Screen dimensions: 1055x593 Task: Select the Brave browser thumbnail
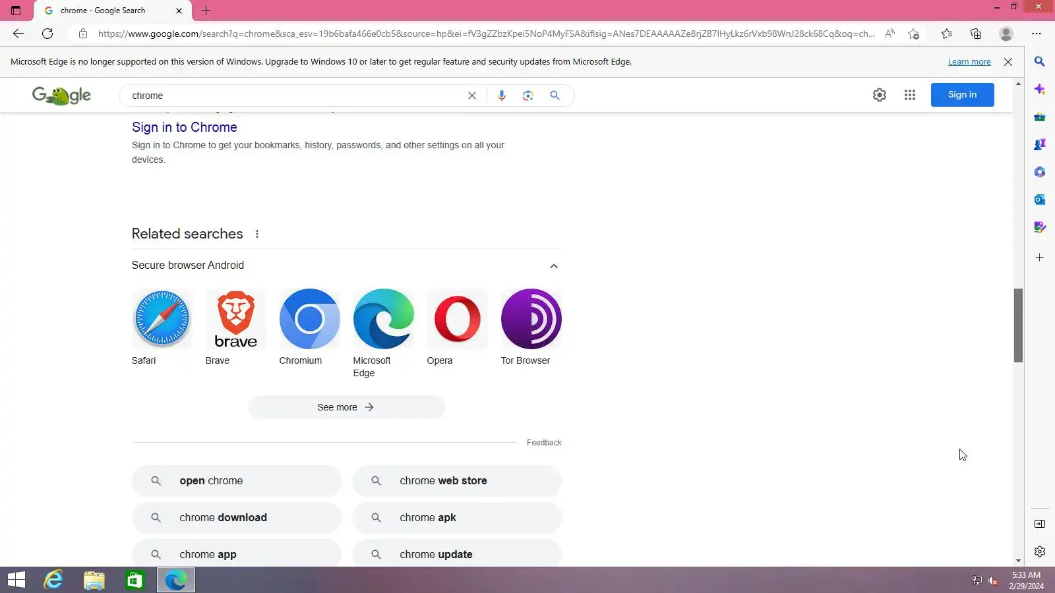235,319
